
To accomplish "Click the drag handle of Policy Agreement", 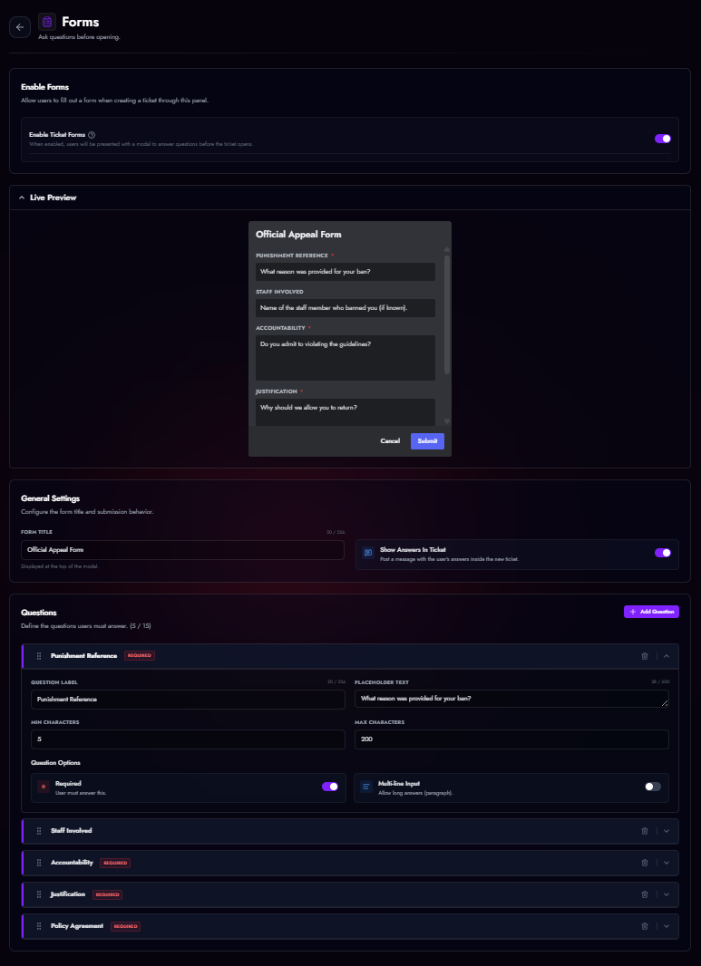I will [x=39, y=926].
